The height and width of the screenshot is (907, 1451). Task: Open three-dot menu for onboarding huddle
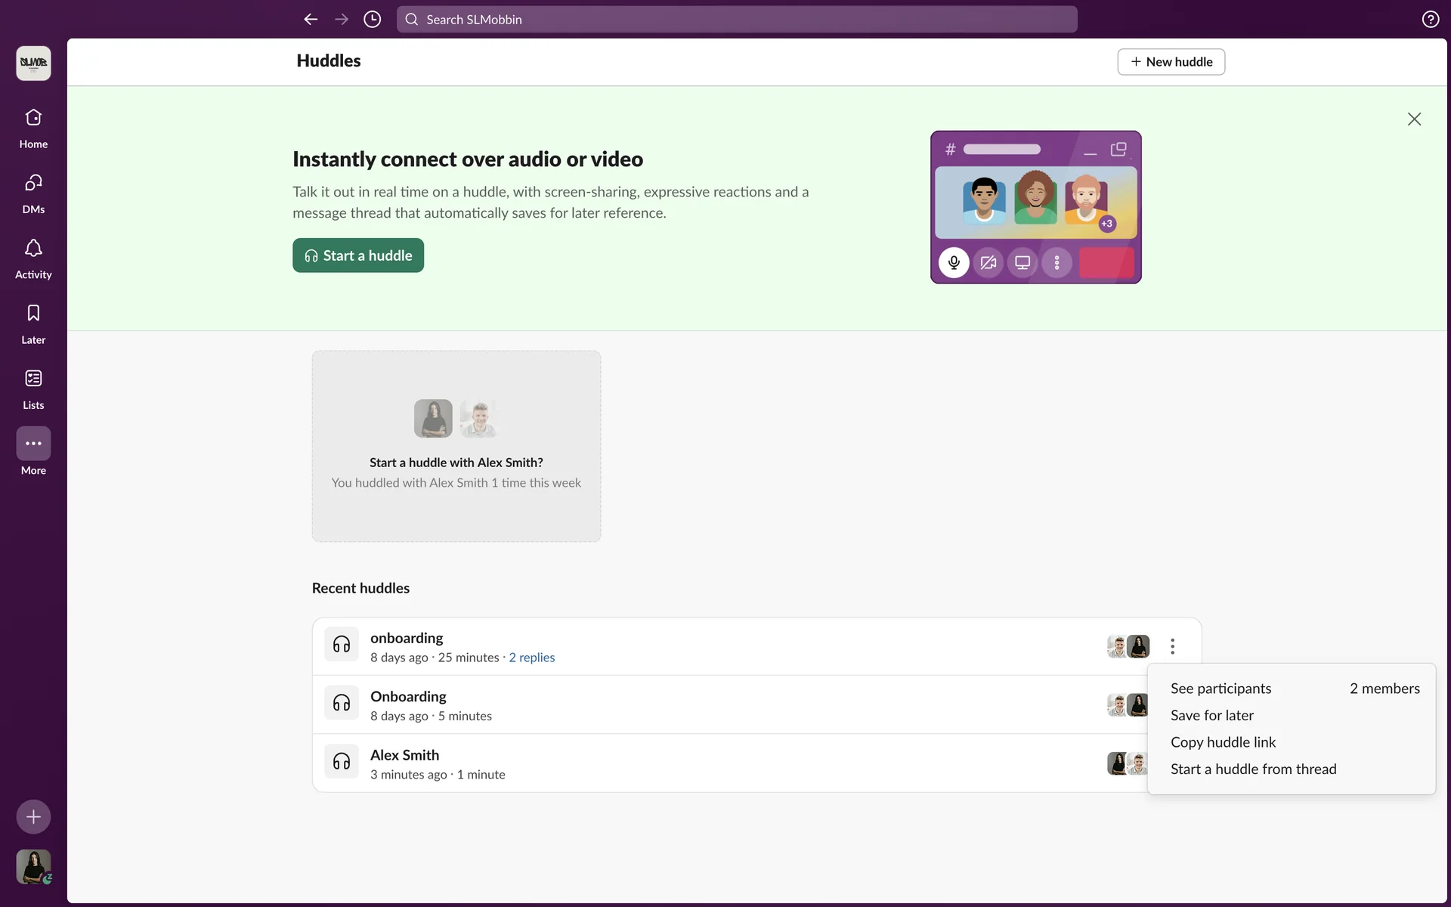tap(1172, 646)
